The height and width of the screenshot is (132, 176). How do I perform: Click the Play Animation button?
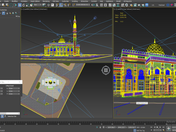pos(157,127)
